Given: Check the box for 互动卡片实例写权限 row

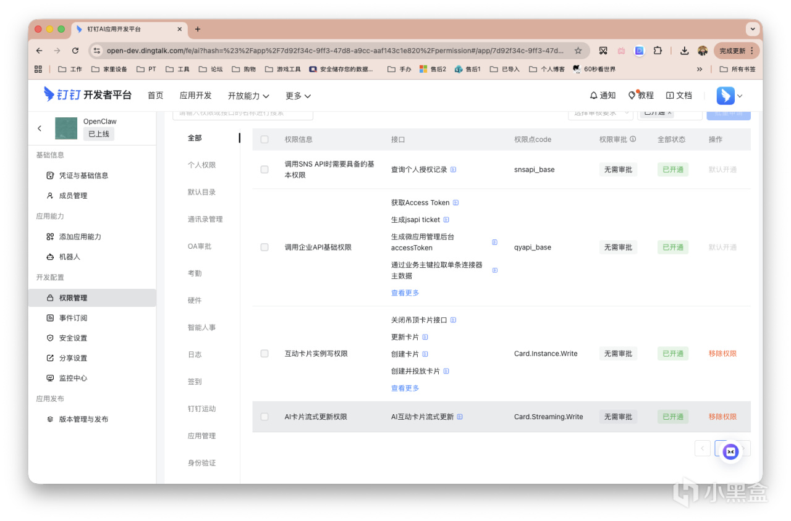Looking at the screenshot, I should 264,354.
